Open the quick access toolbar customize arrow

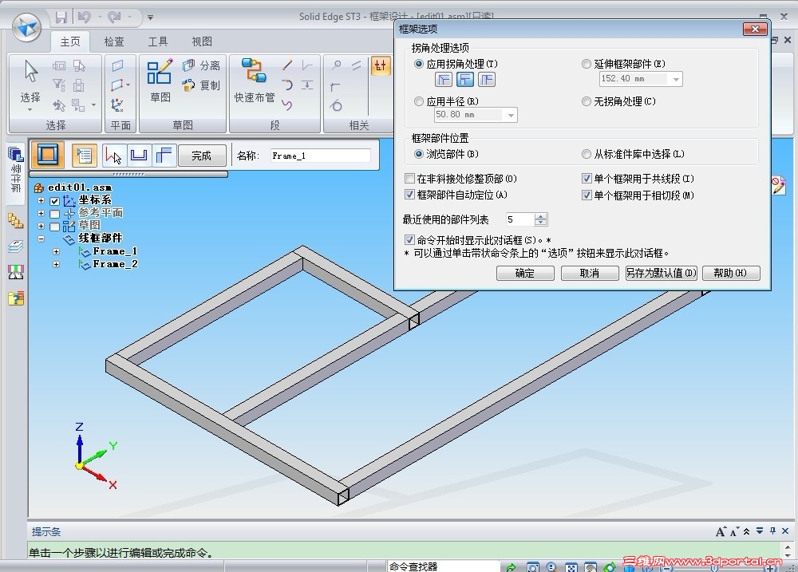click(150, 18)
